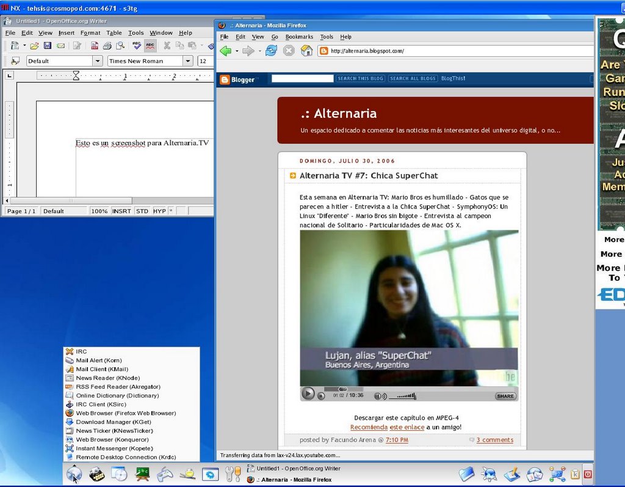The height and width of the screenshot is (487, 625).
Task: Click the chalkboard education launcher in panel
Action: (x=142, y=474)
